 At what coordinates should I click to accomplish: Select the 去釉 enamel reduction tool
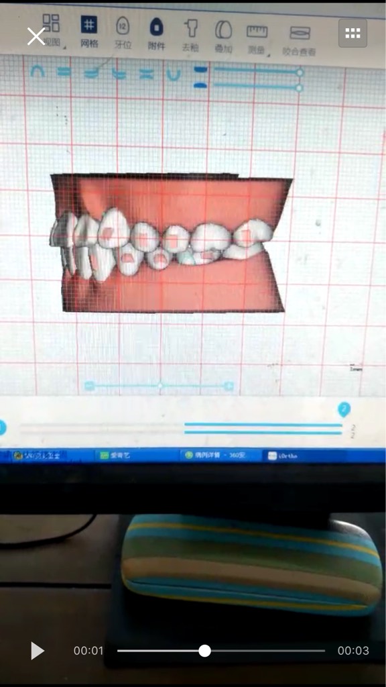point(190,35)
